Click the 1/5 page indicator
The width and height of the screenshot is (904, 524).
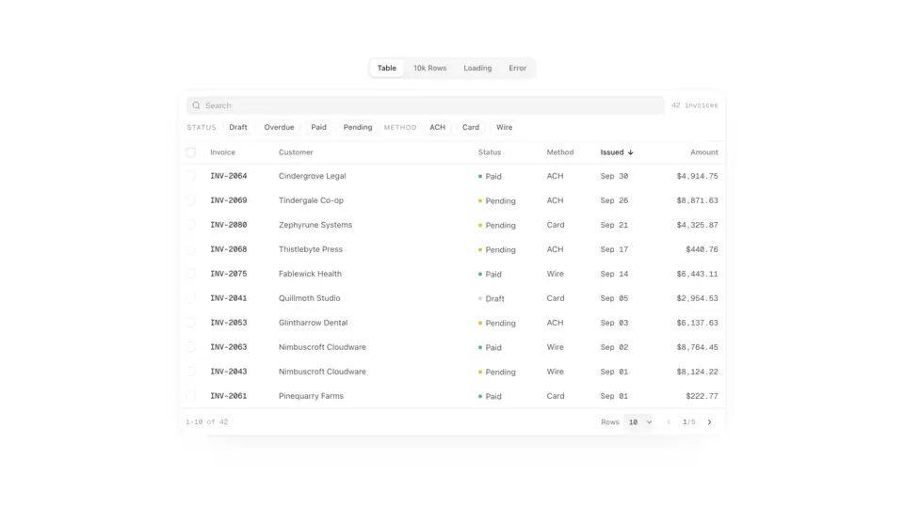(689, 422)
